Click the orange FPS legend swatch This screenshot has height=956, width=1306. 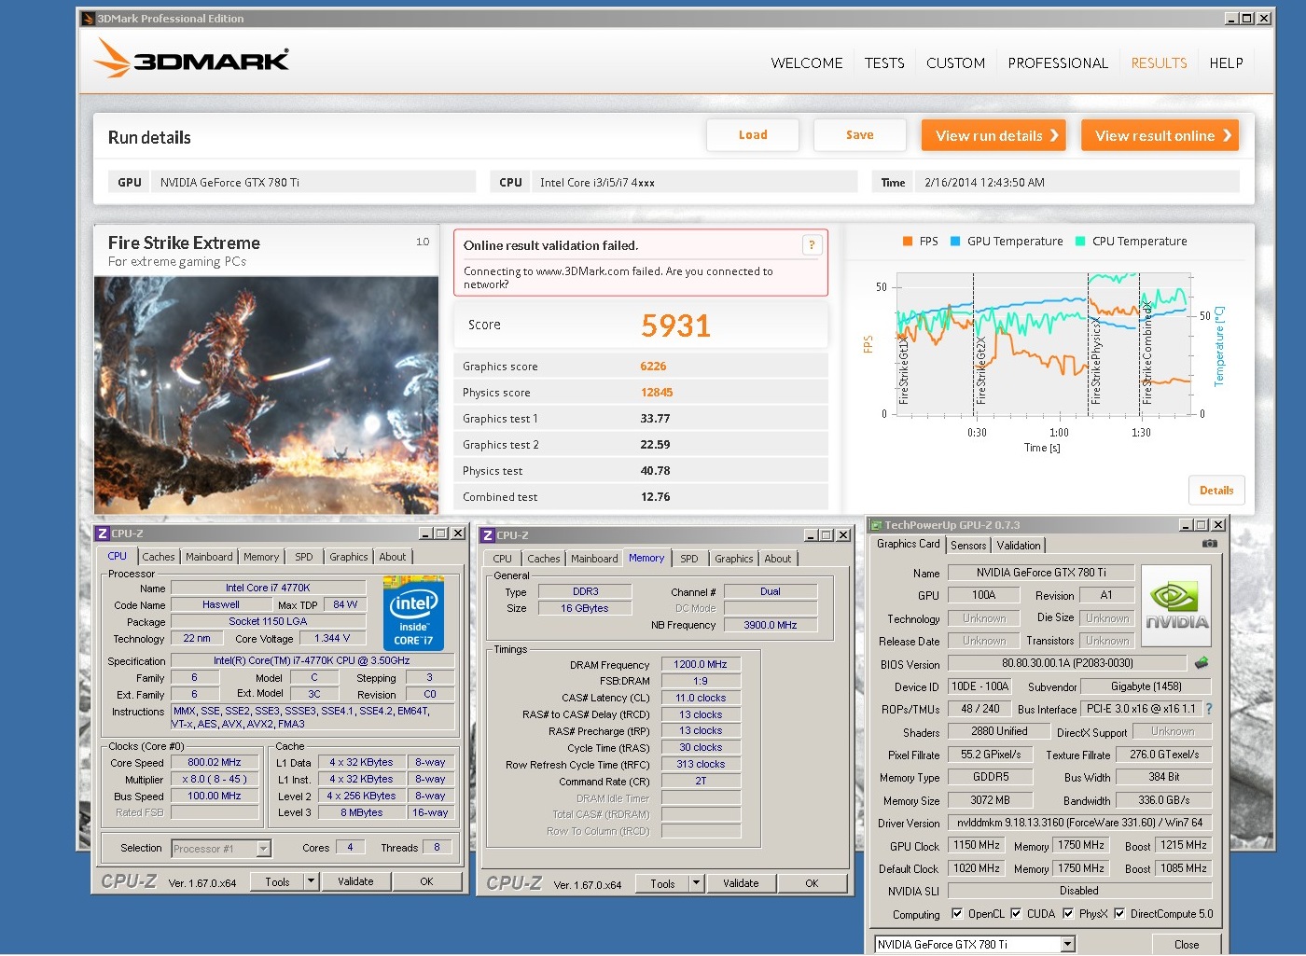908,242
